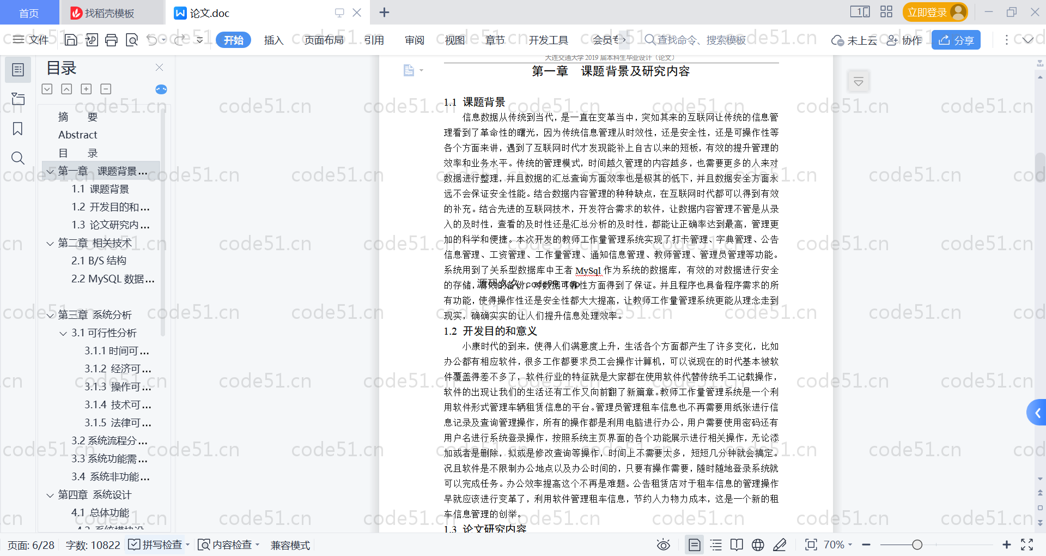Open the 70% zoom dropdown
The height and width of the screenshot is (556, 1046).
838,545
